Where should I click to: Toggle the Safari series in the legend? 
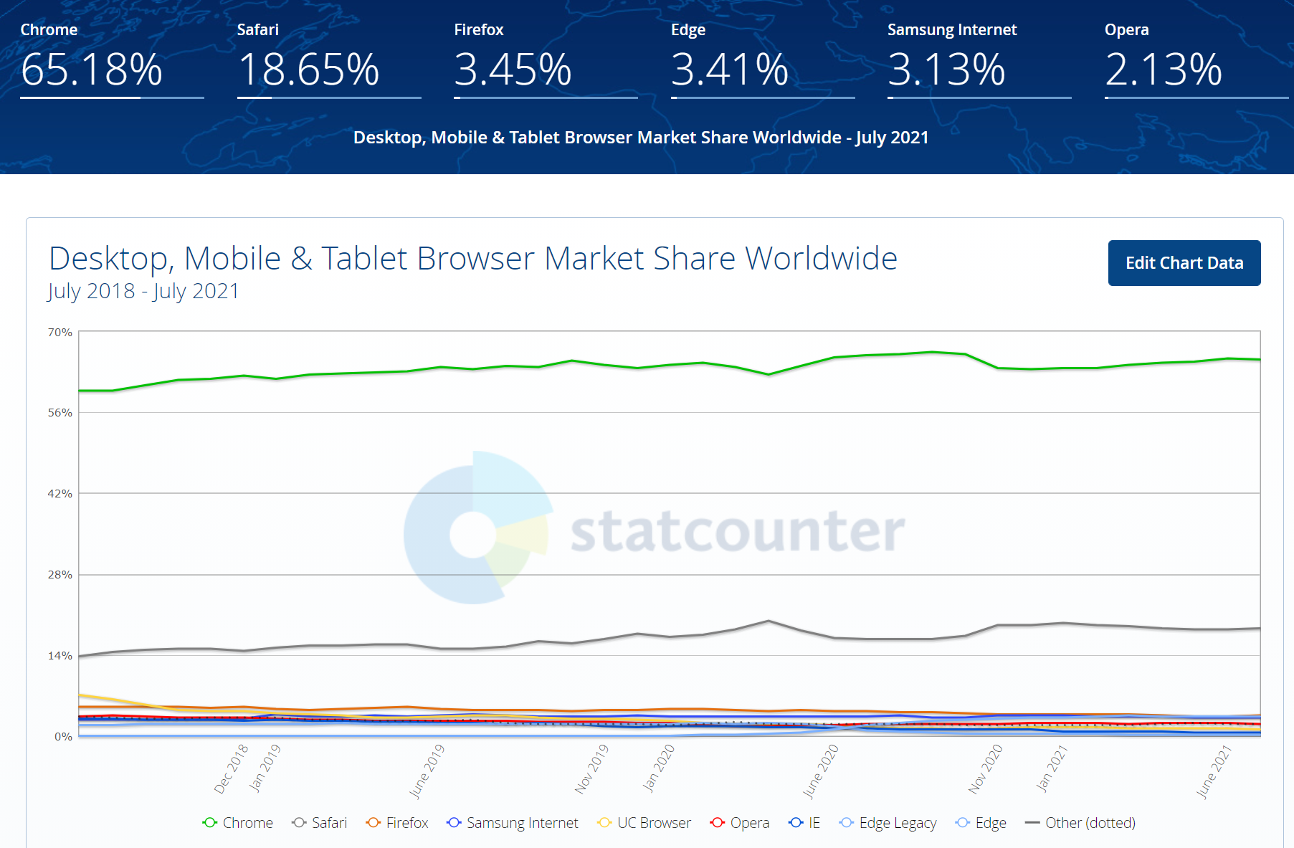[x=320, y=823]
